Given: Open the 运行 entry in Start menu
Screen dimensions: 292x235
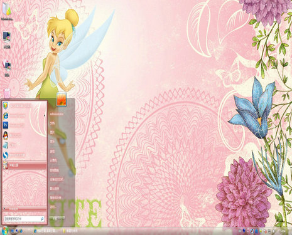Looking at the screenshot, I should (x=53, y=207).
